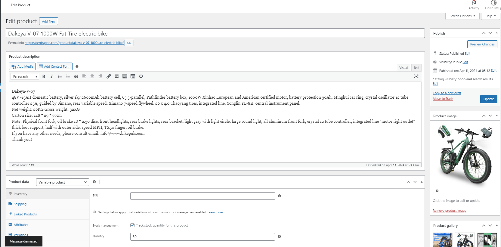Toggle Track stock quantity checkbox
The image size is (501, 247).
(132, 225)
